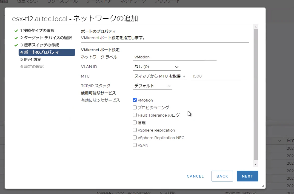
Task: Click the MTU value field showing 1500
Action: (216, 76)
